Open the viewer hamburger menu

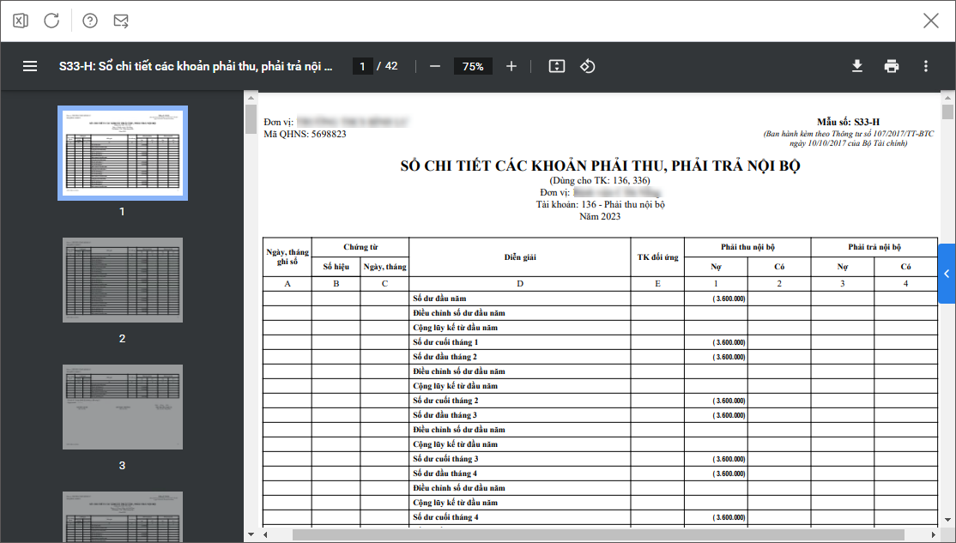30,66
